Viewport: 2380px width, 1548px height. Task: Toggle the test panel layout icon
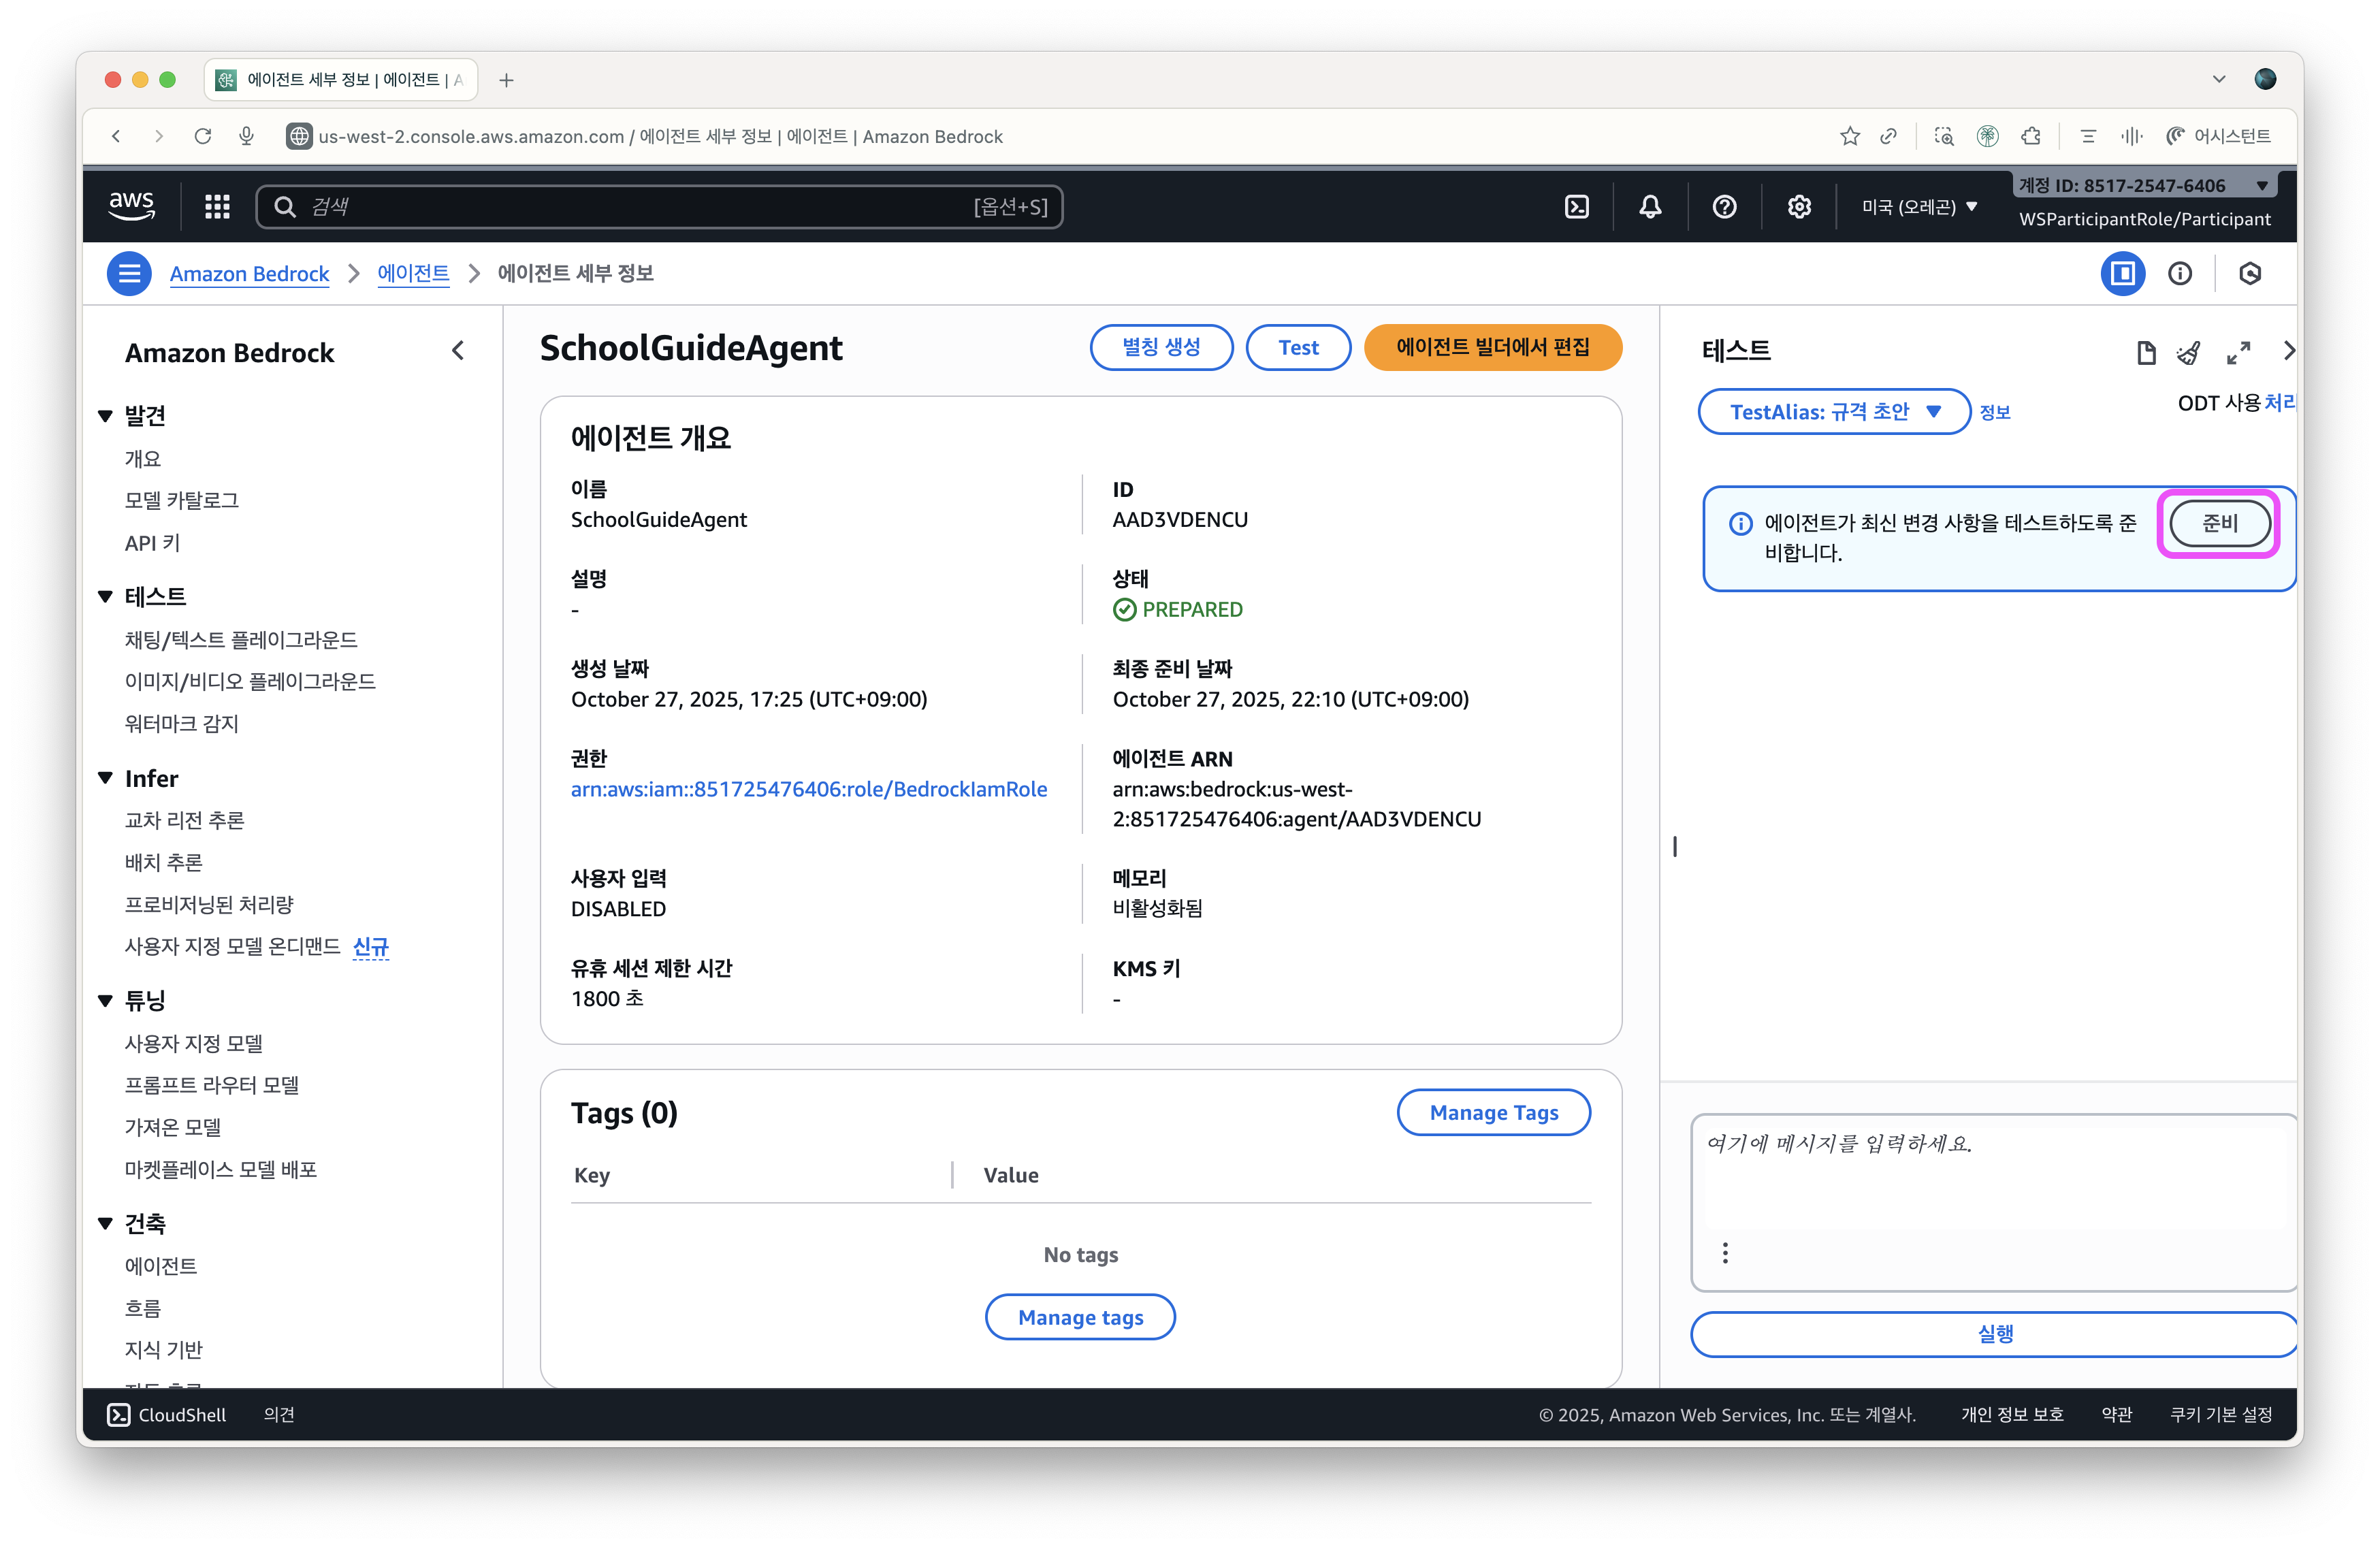(x=2122, y=273)
